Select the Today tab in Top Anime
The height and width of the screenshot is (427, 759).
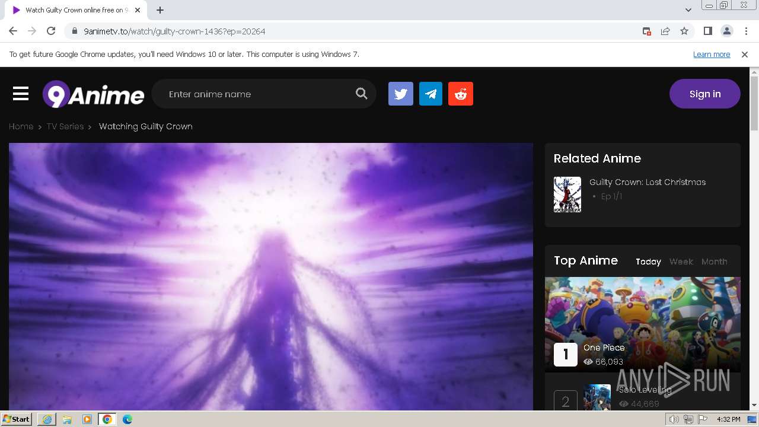tap(648, 262)
